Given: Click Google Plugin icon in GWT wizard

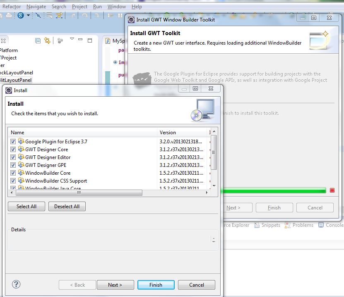Looking at the screenshot, I should [x=142, y=78].
